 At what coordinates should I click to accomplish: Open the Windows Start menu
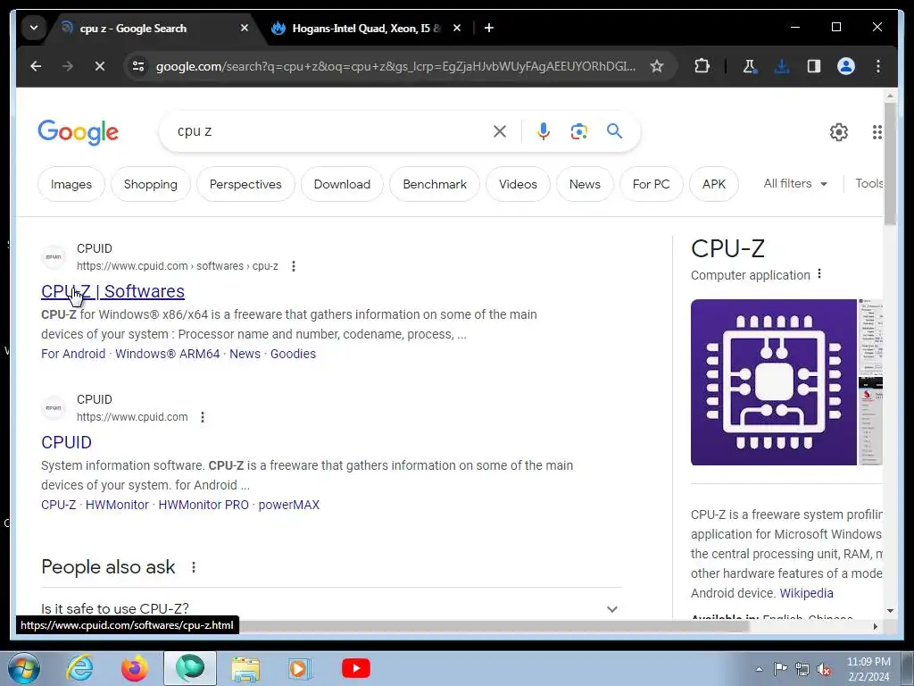pyautogui.click(x=24, y=668)
